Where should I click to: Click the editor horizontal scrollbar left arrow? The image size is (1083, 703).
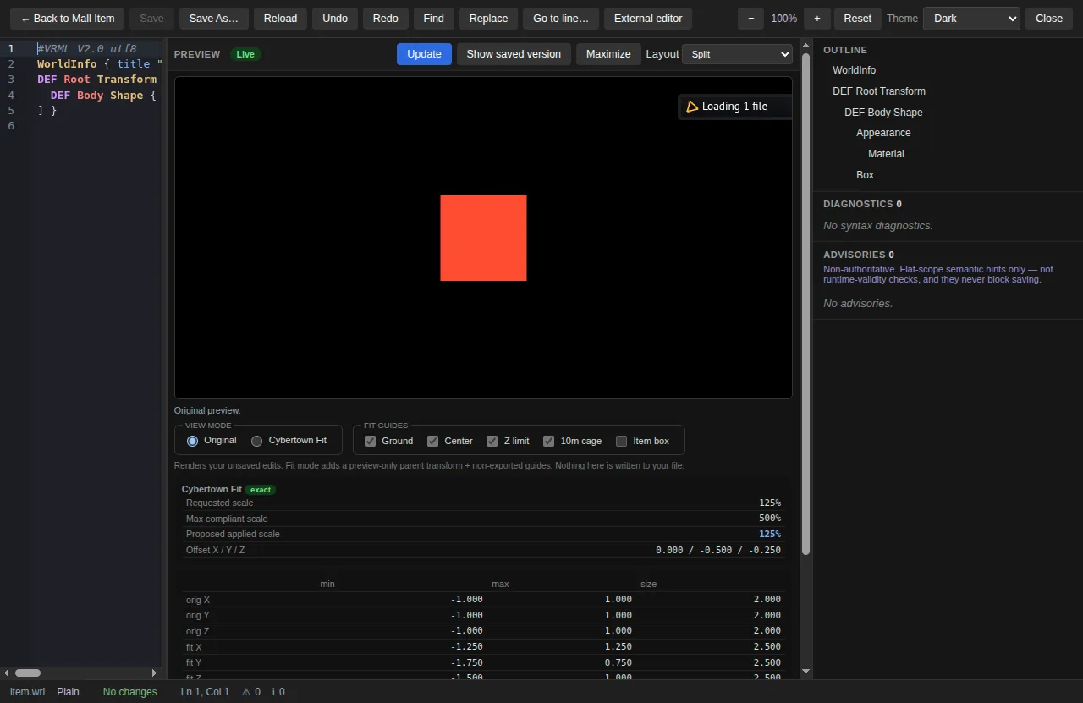click(7, 673)
